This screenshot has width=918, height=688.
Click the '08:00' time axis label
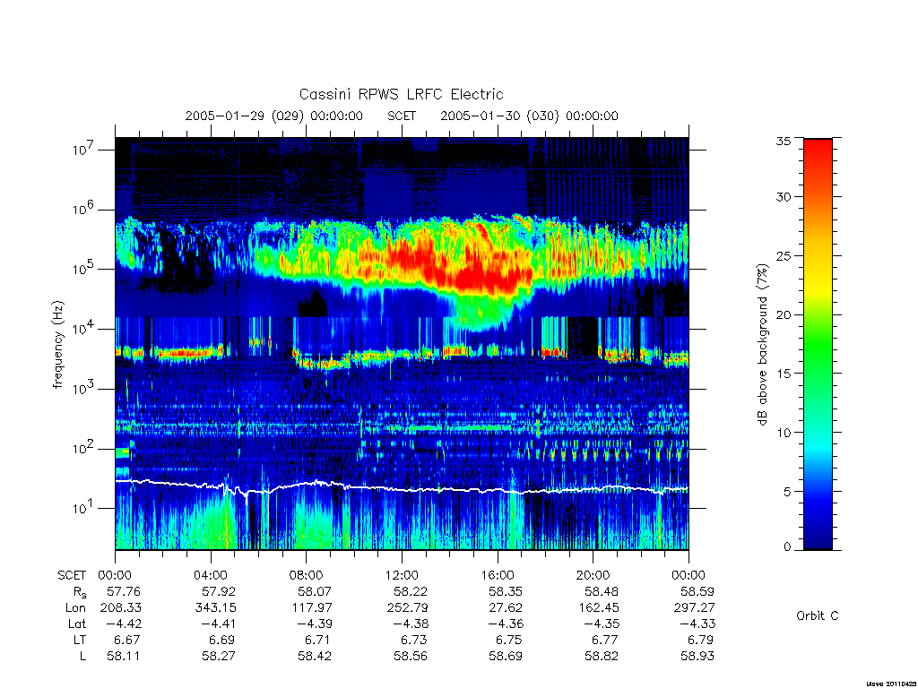click(x=307, y=575)
